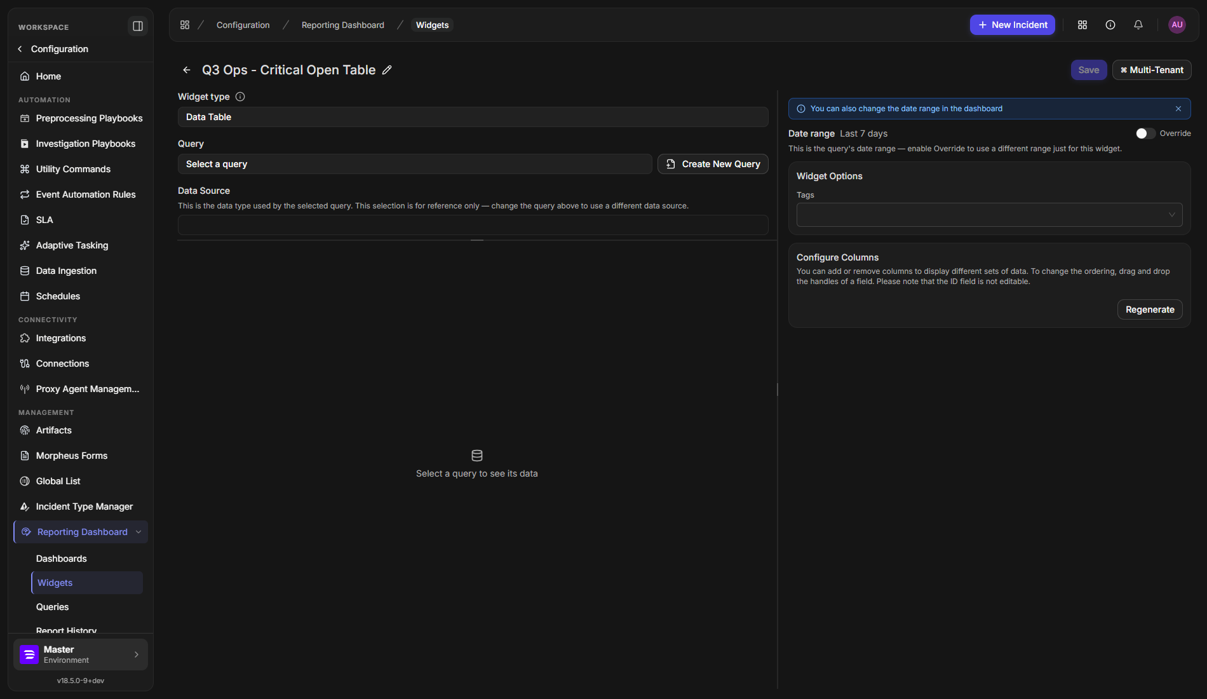Expand the Master Environment switcher

(81, 655)
